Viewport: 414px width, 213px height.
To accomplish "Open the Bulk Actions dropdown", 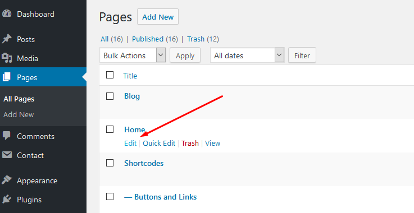I will pyautogui.click(x=133, y=55).
